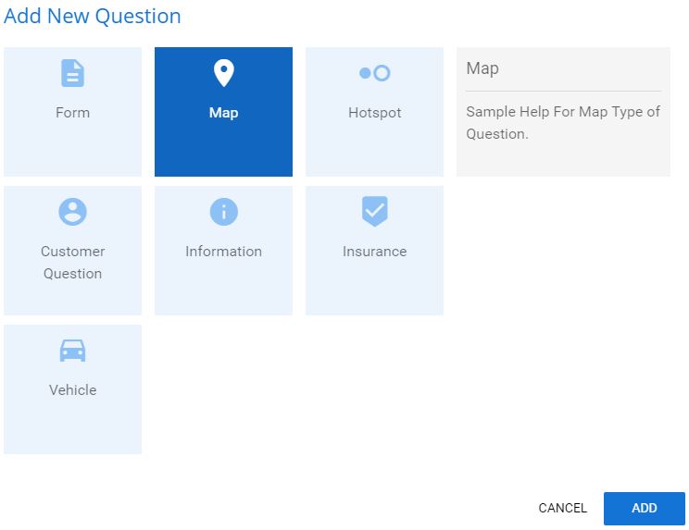Click the Map location pin icon
Viewport: 689px width, 530px height.
coord(224,73)
